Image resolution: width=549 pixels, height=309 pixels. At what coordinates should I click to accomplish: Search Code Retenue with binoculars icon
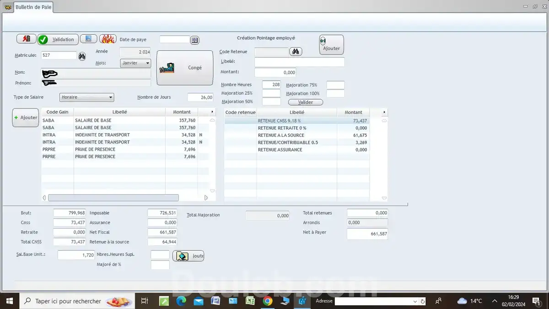coord(296,52)
